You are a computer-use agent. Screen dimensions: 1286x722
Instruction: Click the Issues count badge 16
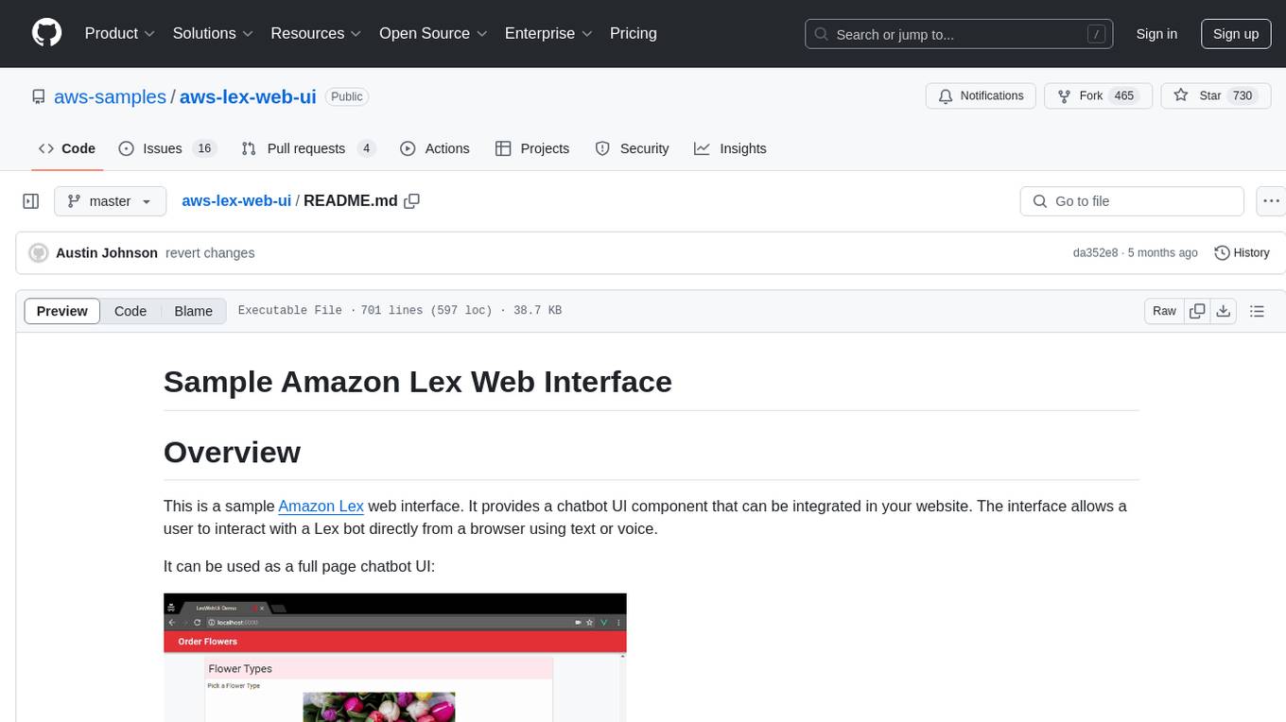point(204,148)
